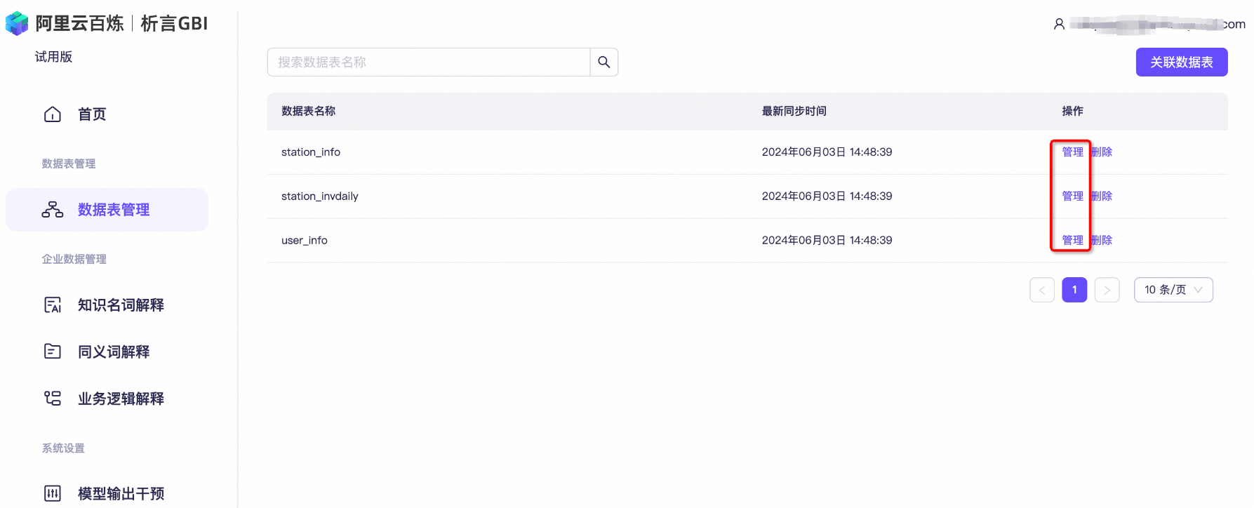Focus the 搜索数据表名称 search field

tap(429, 62)
